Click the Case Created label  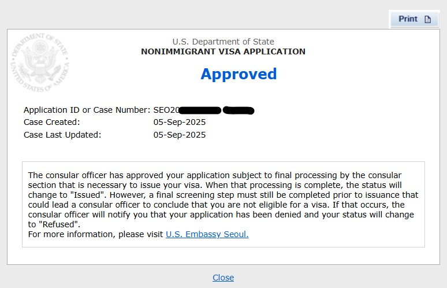pyautogui.click(x=52, y=122)
